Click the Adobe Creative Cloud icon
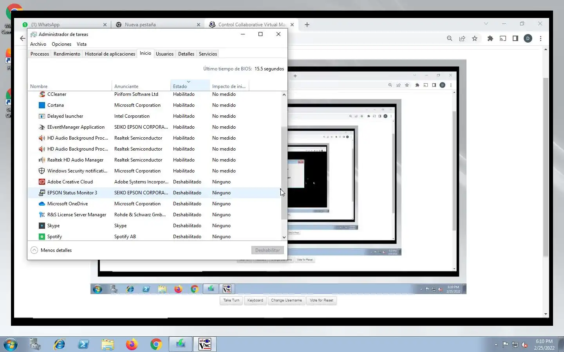This screenshot has height=352, width=564. coord(42,182)
